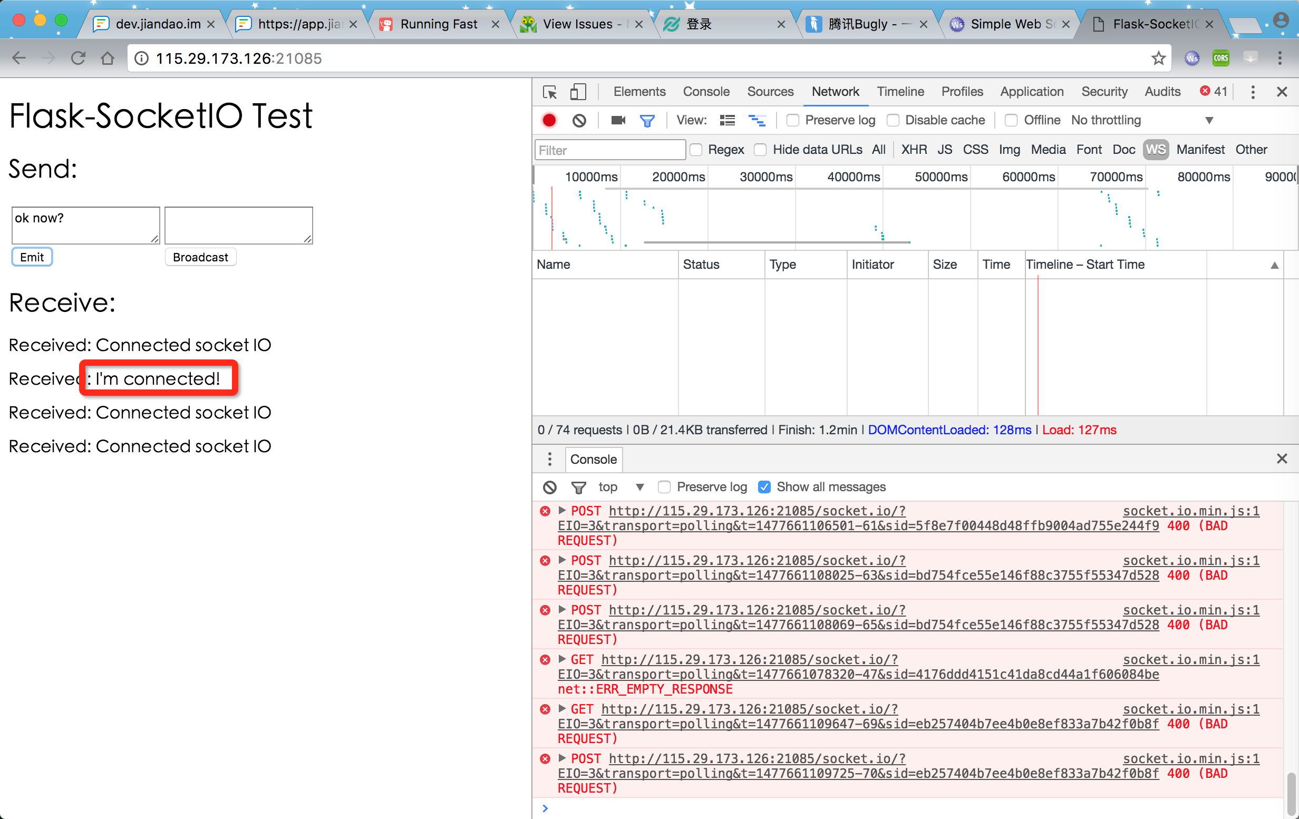Open the Running Fast browser tab
1299x819 pixels.
(x=439, y=24)
